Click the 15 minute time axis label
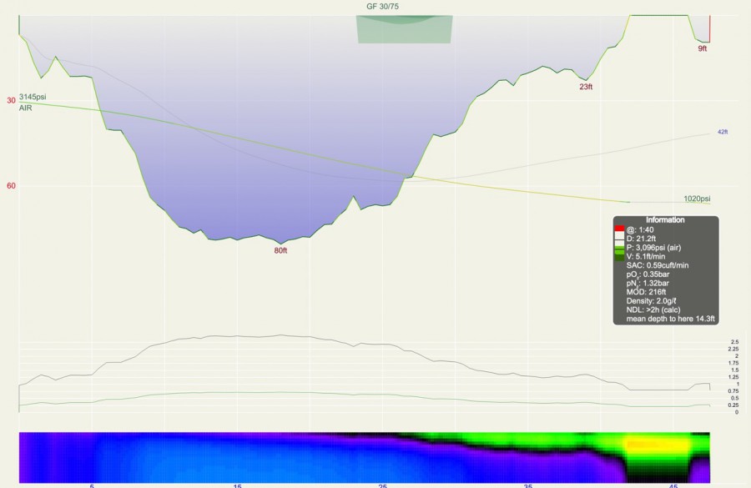Image resolution: width=751 pixels, height=488 pixels. pyautogui.click(x=238, y=484)
